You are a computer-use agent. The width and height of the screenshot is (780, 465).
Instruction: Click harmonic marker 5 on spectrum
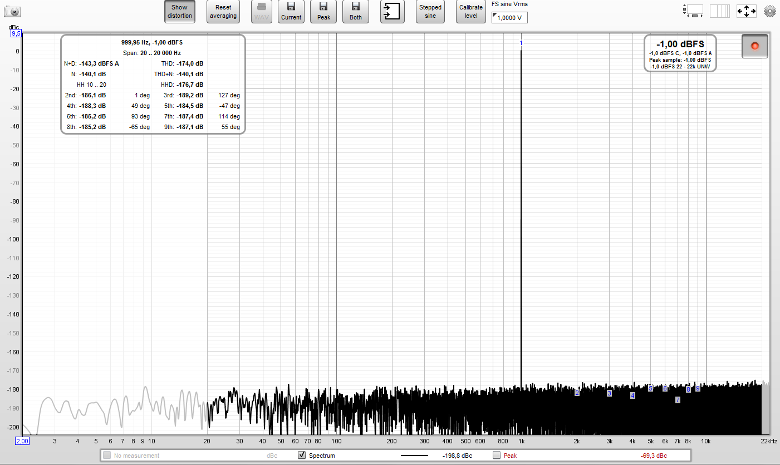pyautogui.click(x=650, y=388)
